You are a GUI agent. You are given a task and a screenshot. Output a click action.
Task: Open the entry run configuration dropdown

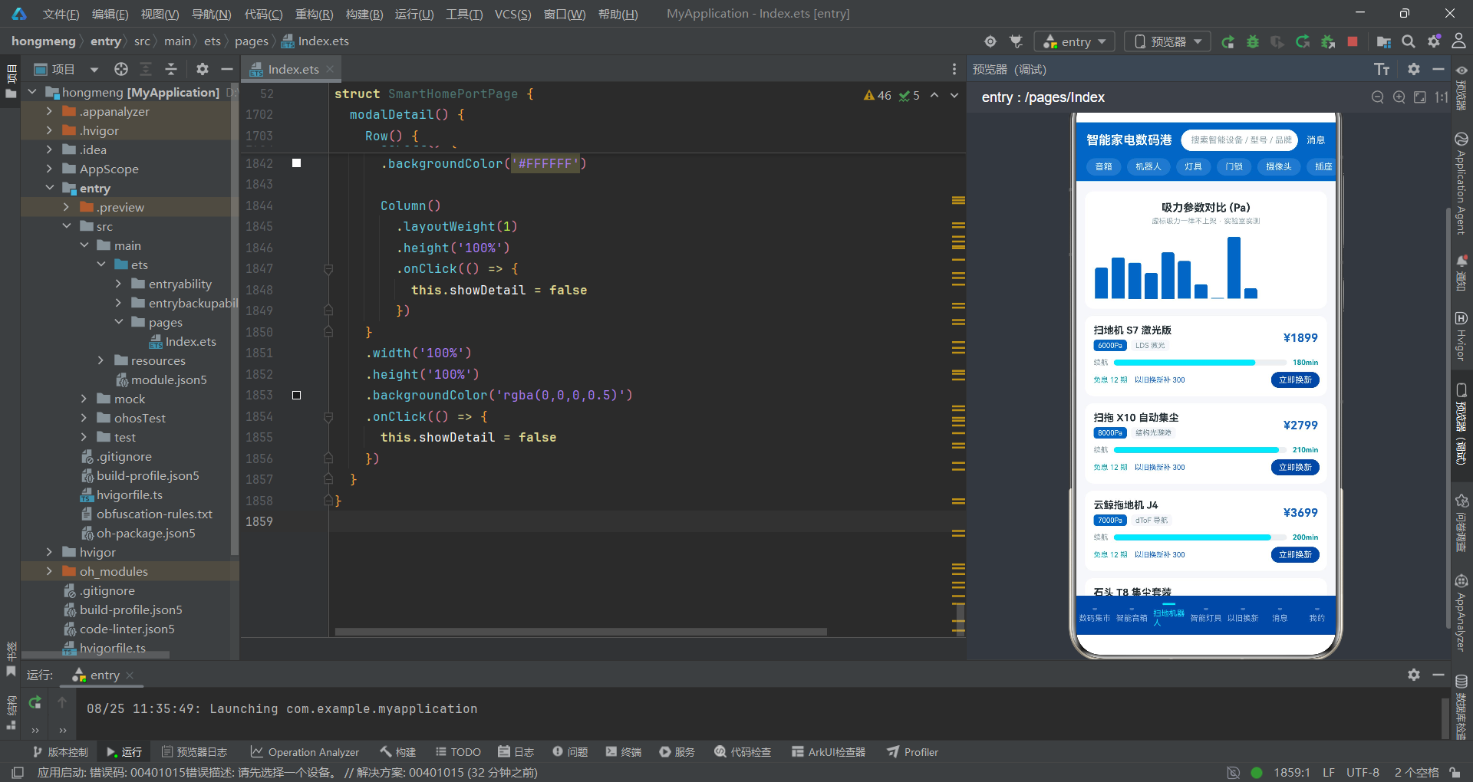[x=1074, y=41]
